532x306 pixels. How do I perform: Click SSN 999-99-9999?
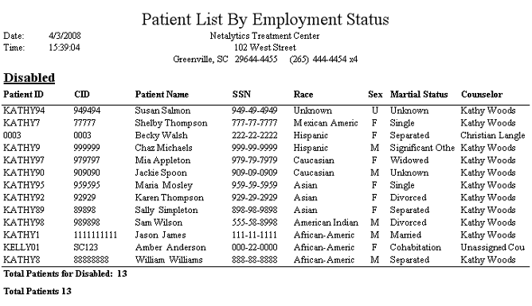click(x=255, y=148)
